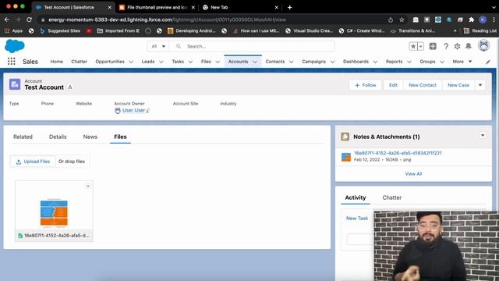Switch to the File thumbnail preview browser tab

(x=157, y=7)
